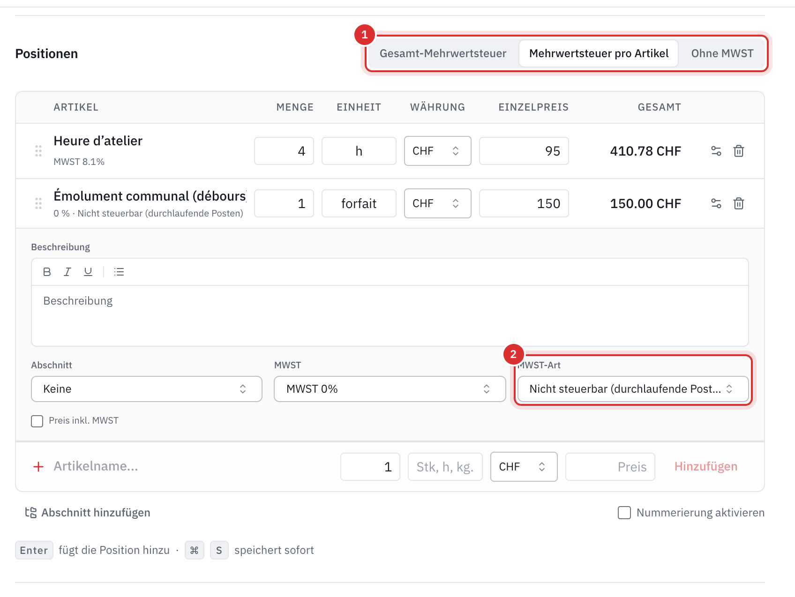The height and width of the screenshot is (597, 795).
Task: Click unit field showing forfait
Action: coord(359,203)
